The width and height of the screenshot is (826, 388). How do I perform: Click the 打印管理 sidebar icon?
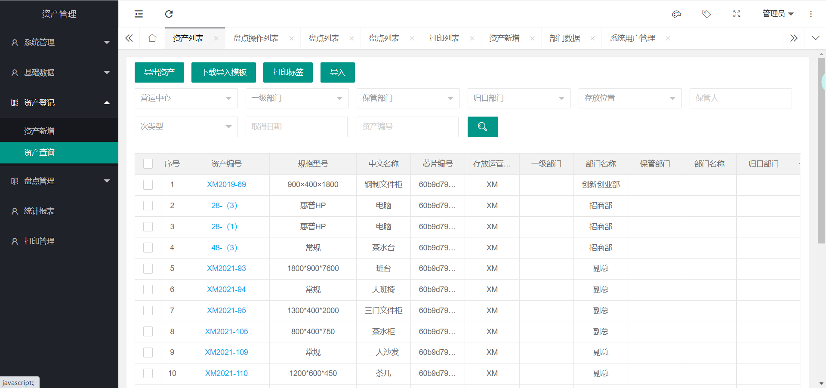click(x=15, y=241)
